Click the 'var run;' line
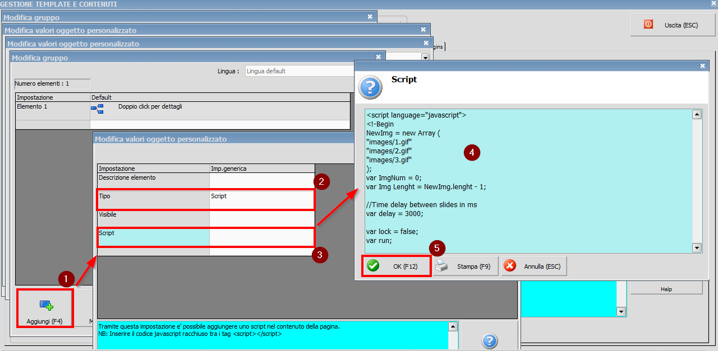This screenshot has height=351, width=718. tap(379, 241)
